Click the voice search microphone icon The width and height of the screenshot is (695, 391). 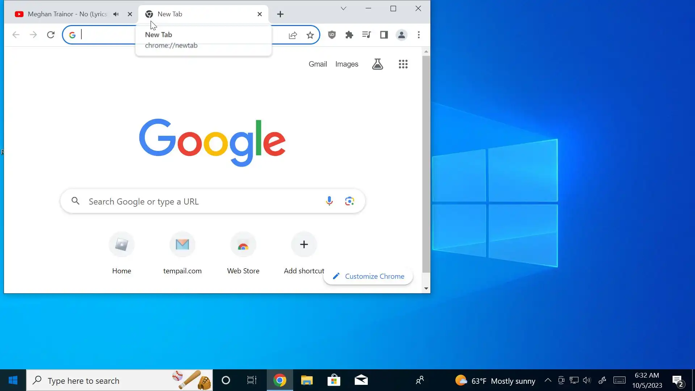[x=329, y=201]
